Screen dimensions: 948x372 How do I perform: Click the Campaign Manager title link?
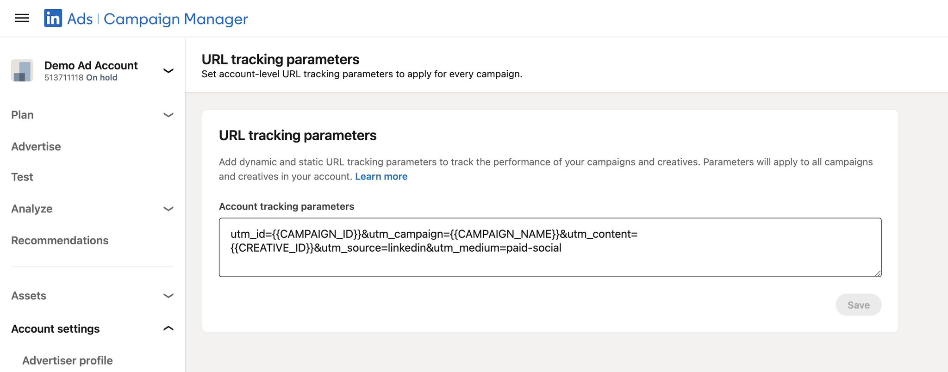click(x=175, y=19)
